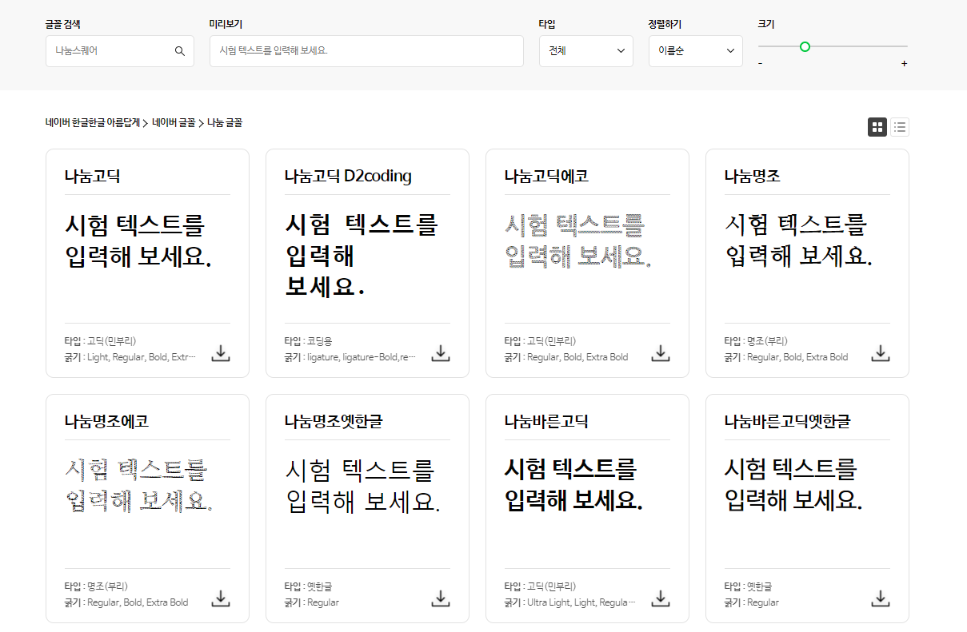Image resolution: width=967 pixels, height=632 pixels.
Task: Download the 나눔고딕 D2coding font
Action: click(441, 353)
